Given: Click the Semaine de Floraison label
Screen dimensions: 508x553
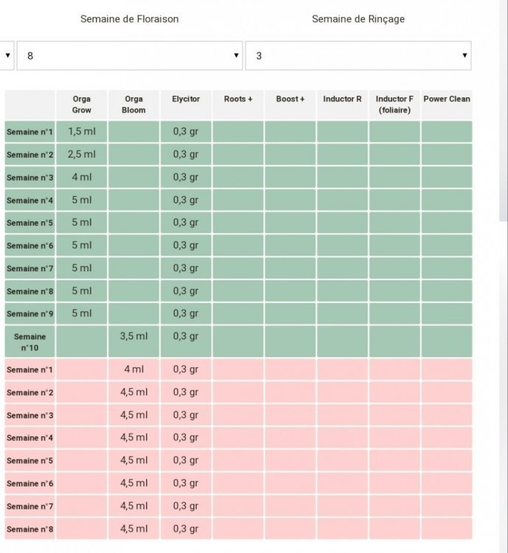Looking at the screenshot, I should 130,19.
